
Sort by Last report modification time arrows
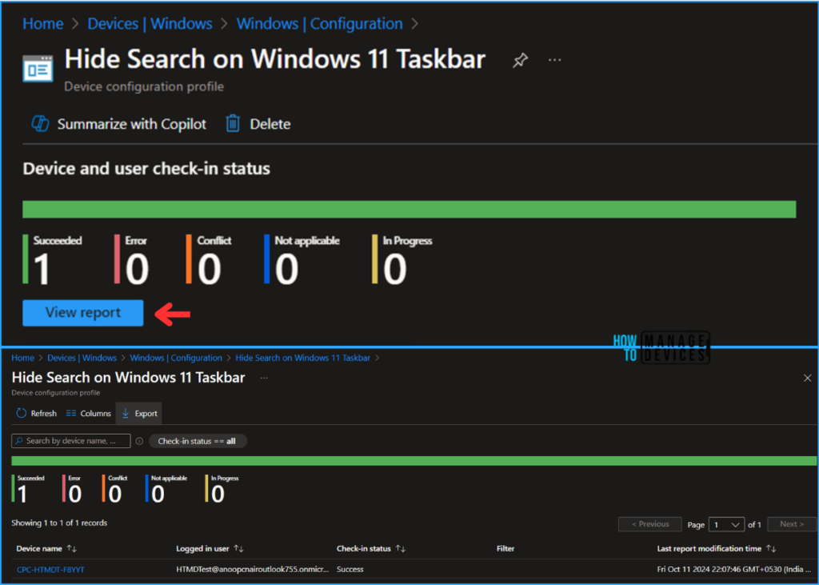click(771, 548)
